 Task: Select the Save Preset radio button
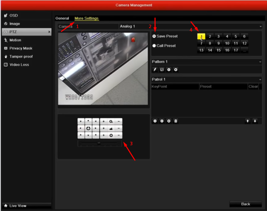(x=154, y=36)
